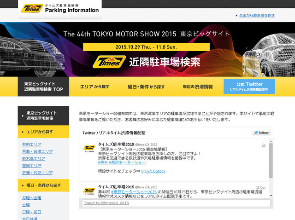Click the Times 24h logo in banner

(109, 62)
